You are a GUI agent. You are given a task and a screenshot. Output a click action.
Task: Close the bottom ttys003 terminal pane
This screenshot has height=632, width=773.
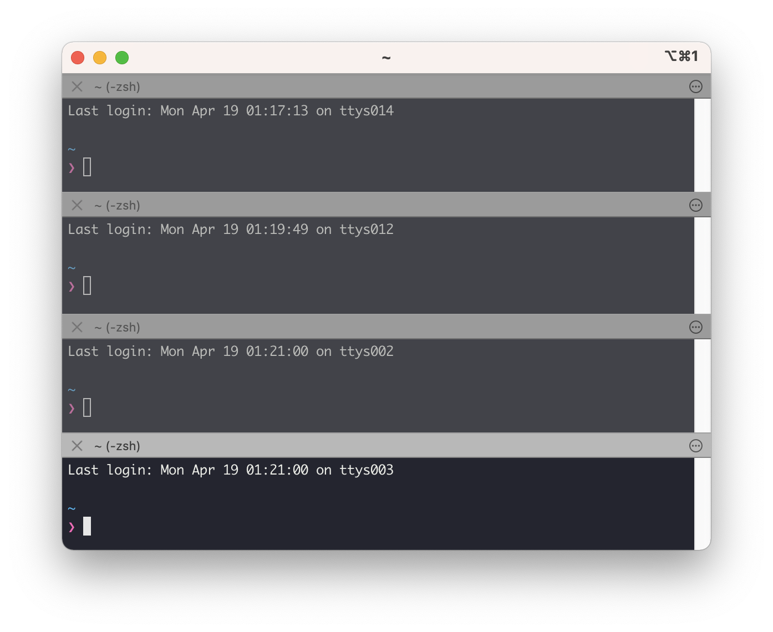click(77, 445)
